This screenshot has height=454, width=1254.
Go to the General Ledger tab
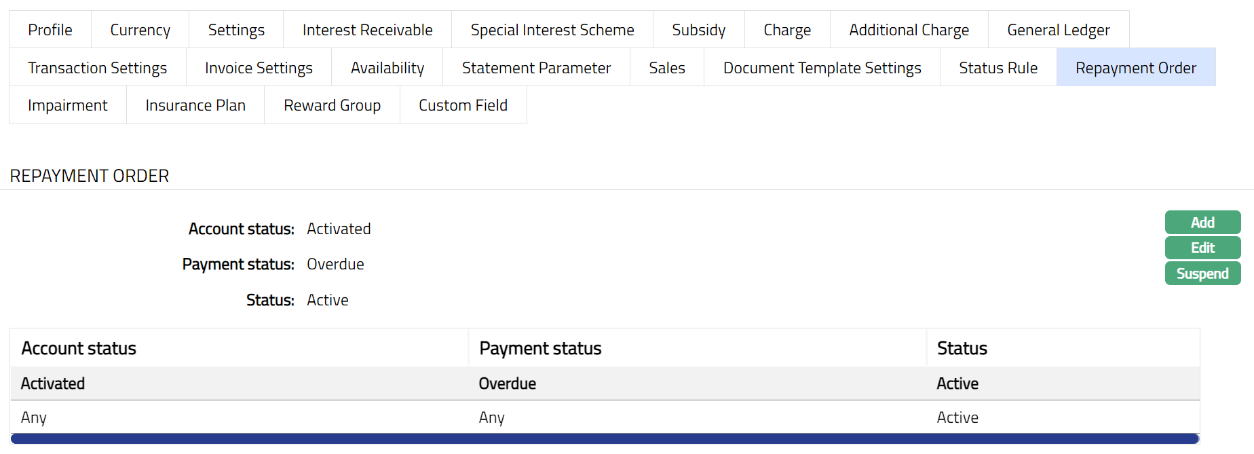(1058, 30)
